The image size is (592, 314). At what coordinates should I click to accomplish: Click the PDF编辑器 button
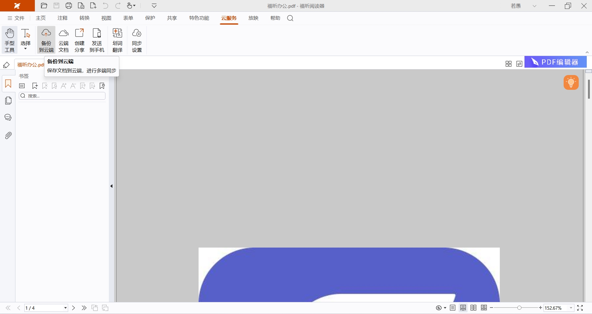point(556,62)
